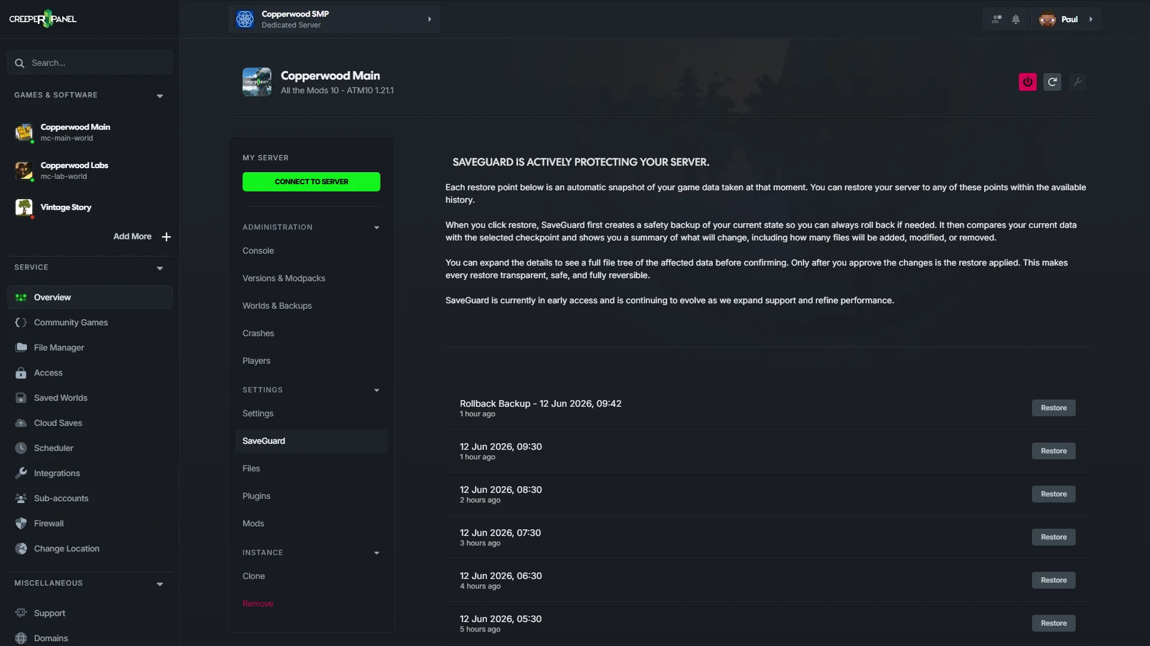Open the Files menu item
This screenshot has height=646, width=1150.
(252, 468)
